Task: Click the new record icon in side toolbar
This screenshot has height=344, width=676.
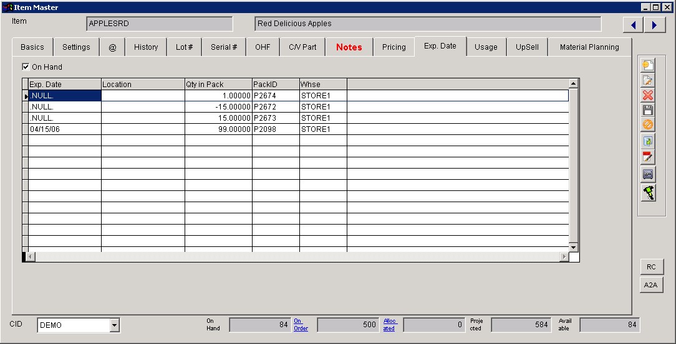Action: tap(648, 65)
